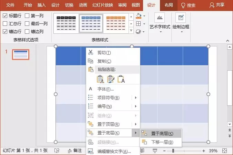Select 字体(F)... from context menu

point(113,89)
